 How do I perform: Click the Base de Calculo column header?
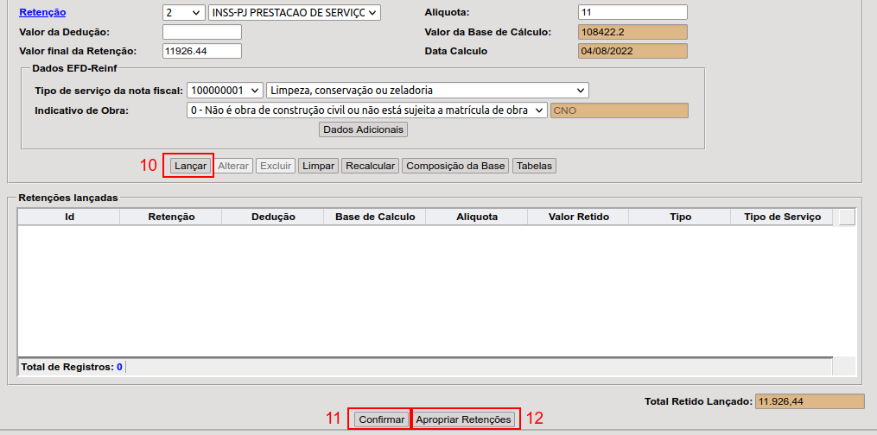click(x=375, y=217)
